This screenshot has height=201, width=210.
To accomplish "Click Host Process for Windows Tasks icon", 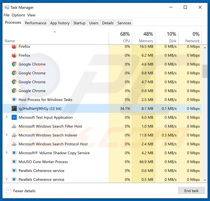I will 14,100.
